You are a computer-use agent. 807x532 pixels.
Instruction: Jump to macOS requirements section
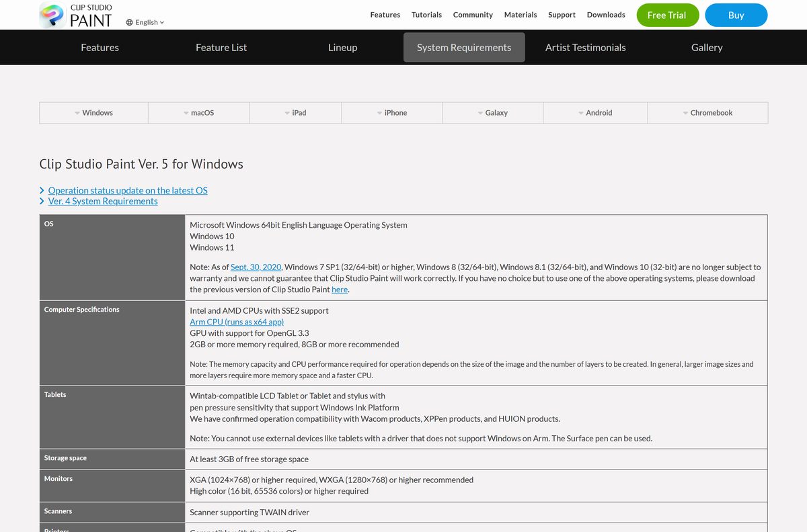tap(199, 113)
